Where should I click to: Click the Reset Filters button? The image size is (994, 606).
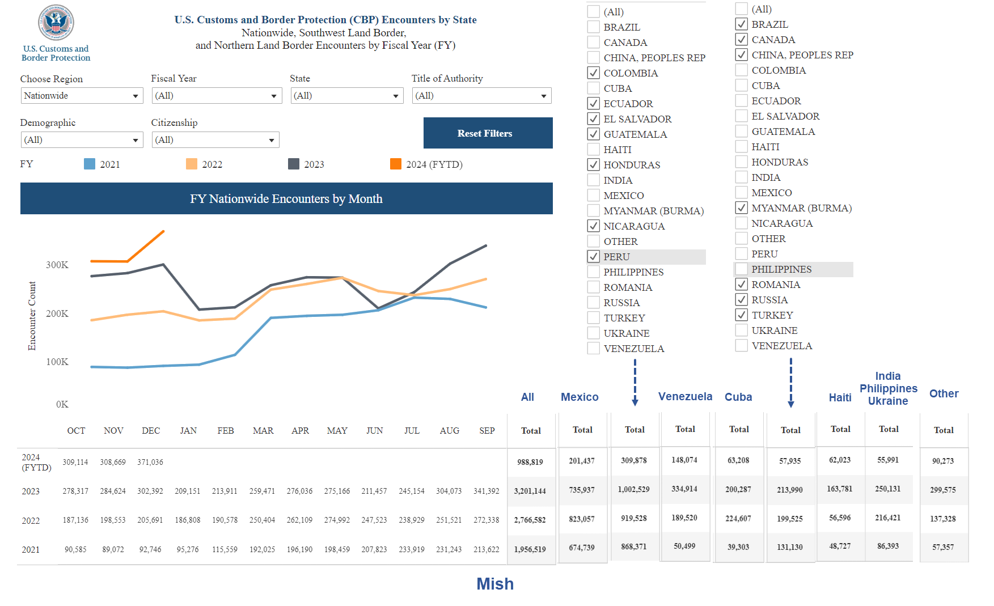click(x=488, y=133)
